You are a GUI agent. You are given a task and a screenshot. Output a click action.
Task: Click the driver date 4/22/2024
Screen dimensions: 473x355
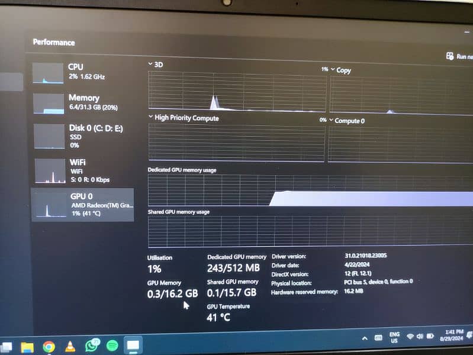click(x=356, y=264)
